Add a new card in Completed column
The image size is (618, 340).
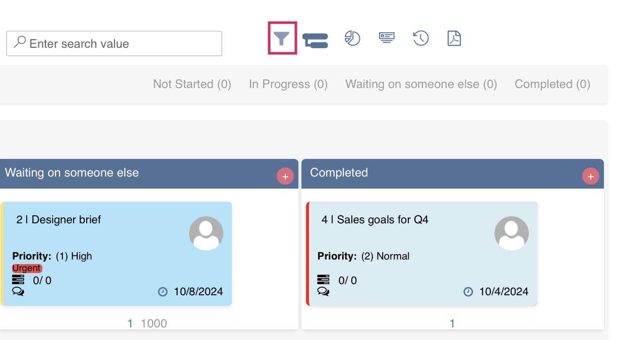[590, 176]
